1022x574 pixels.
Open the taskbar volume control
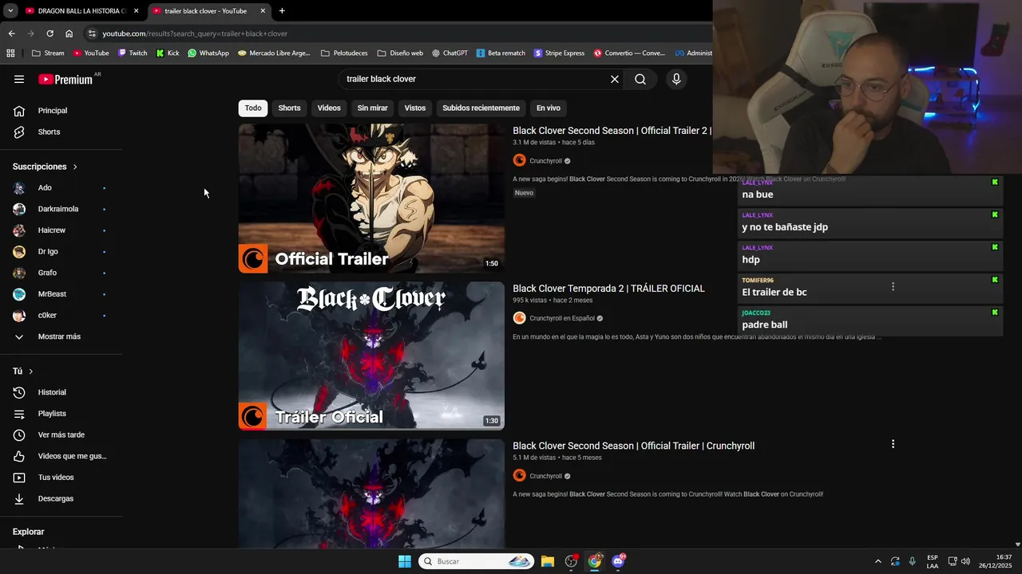pos(966,561)
